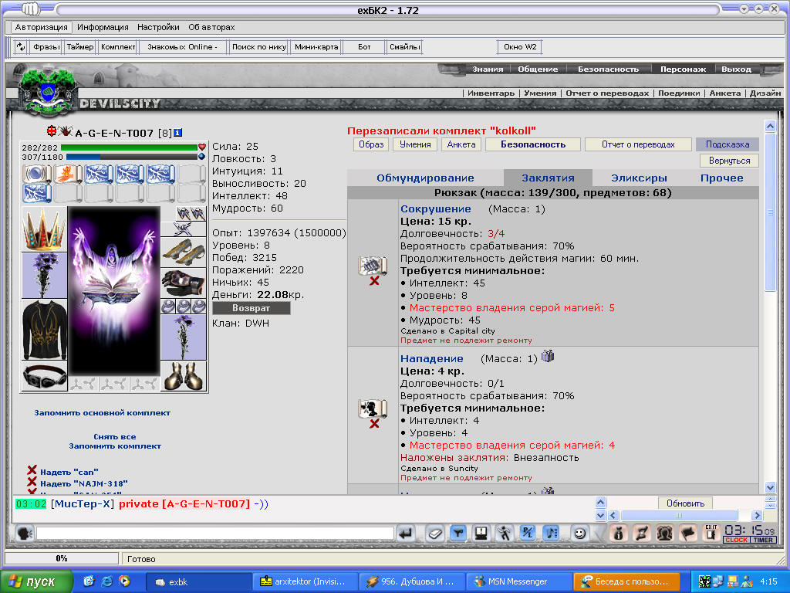Click the Надеть "can" link
790x593 pixels.
pyautogui.click(x=69, y=472)
